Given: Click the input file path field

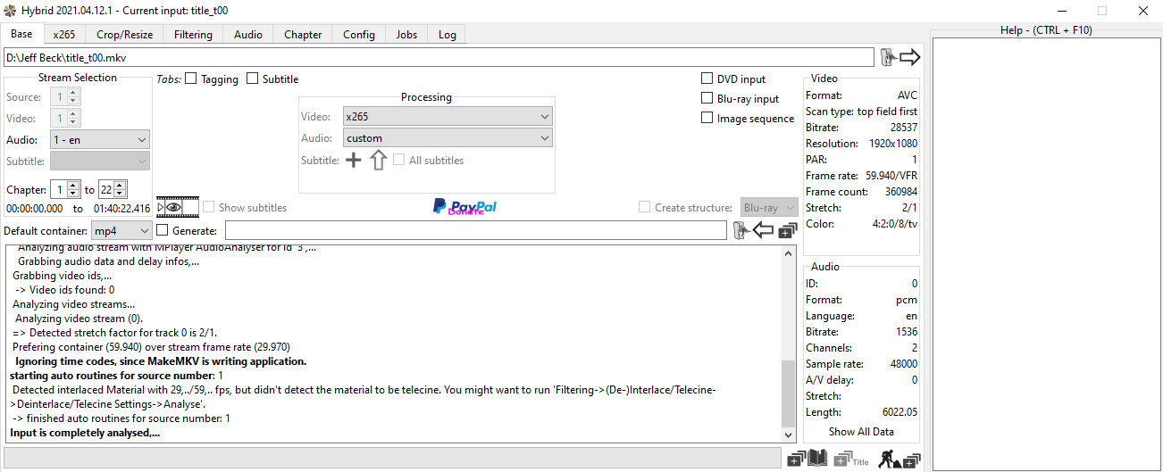Looking at the screenshot, I should 438,58.
